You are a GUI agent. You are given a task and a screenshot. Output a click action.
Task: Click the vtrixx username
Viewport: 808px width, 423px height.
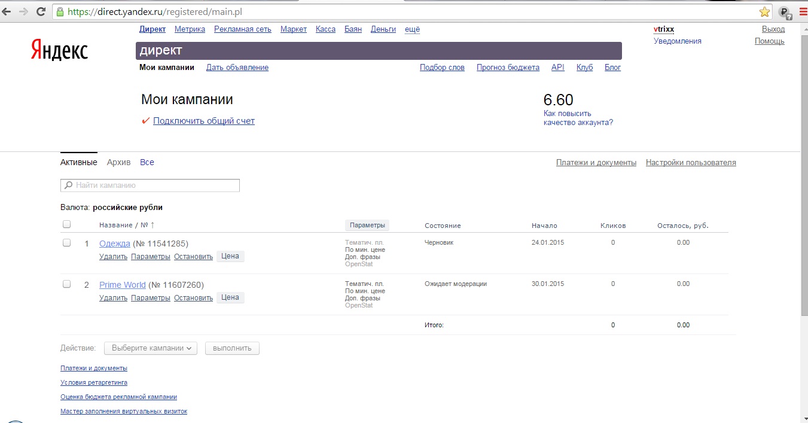664,29
